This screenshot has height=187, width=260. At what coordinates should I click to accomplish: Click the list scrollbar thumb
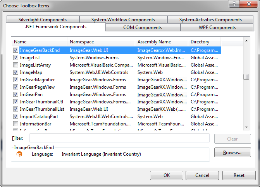[246, 77]
